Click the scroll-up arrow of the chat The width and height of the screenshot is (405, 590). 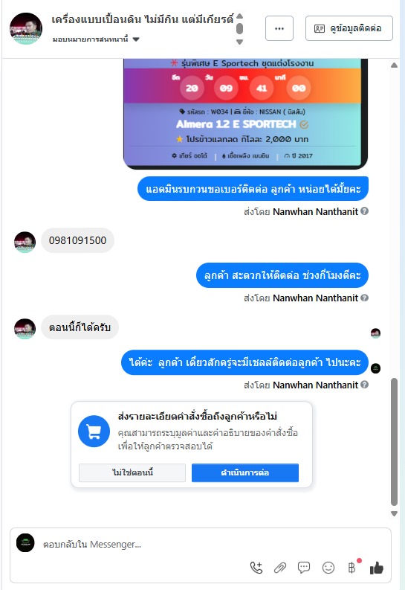(394, 65)
